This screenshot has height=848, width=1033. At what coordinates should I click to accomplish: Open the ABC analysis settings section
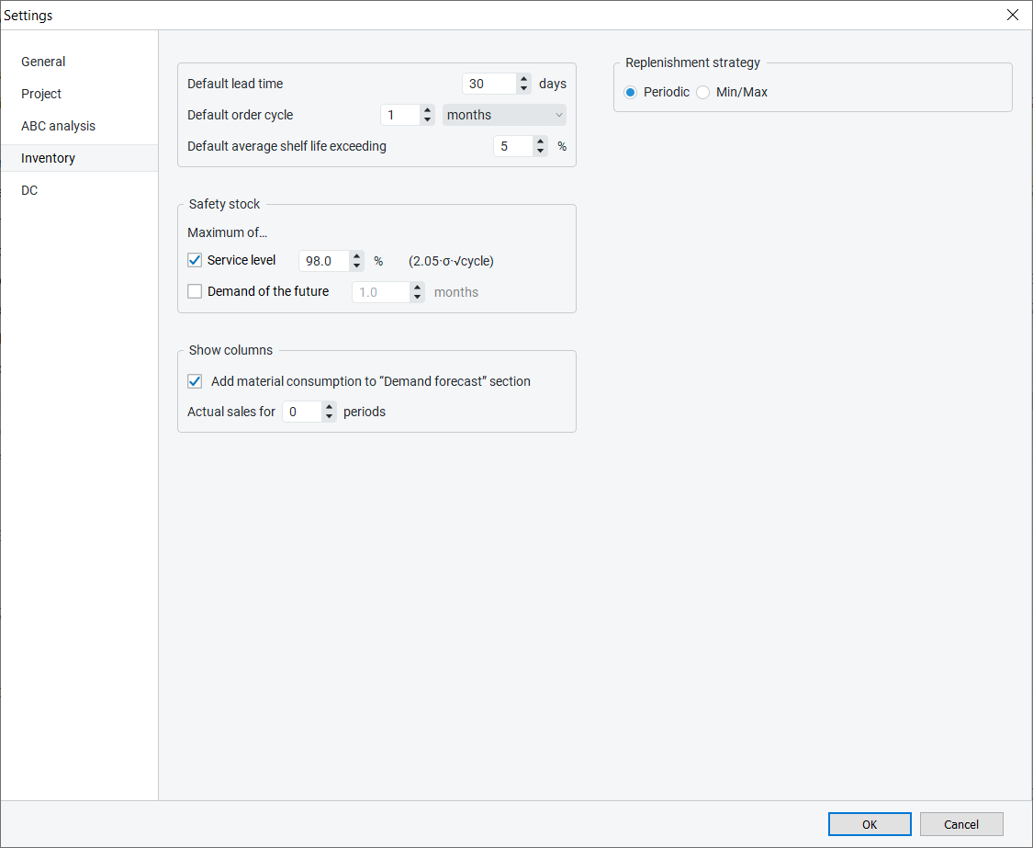(58, 126)
